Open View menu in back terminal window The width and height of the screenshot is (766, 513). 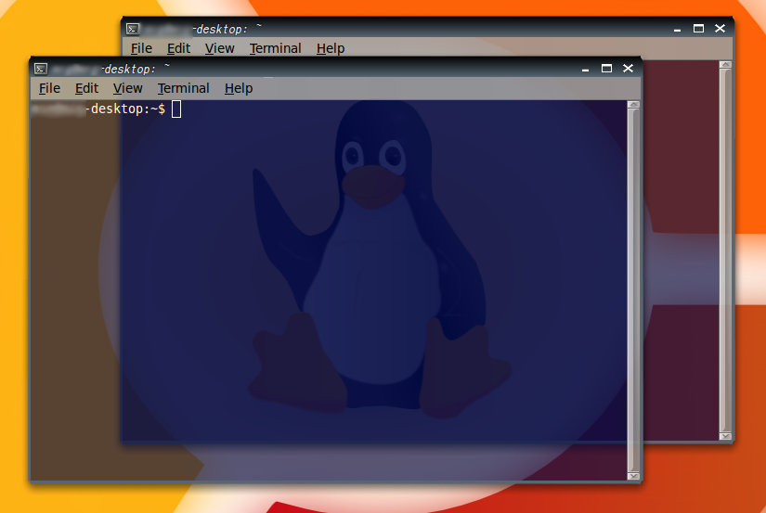(219, 48)
